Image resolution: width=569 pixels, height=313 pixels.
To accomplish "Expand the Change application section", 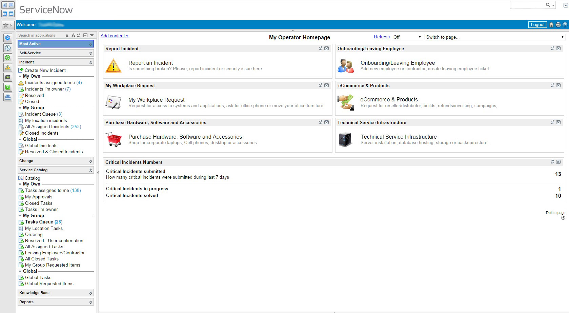I will point(56,161).
